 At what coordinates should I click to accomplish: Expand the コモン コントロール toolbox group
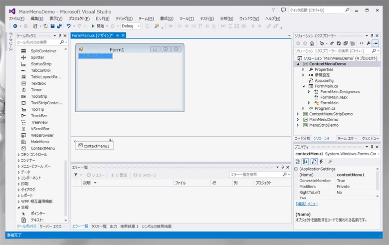(18, 154)
